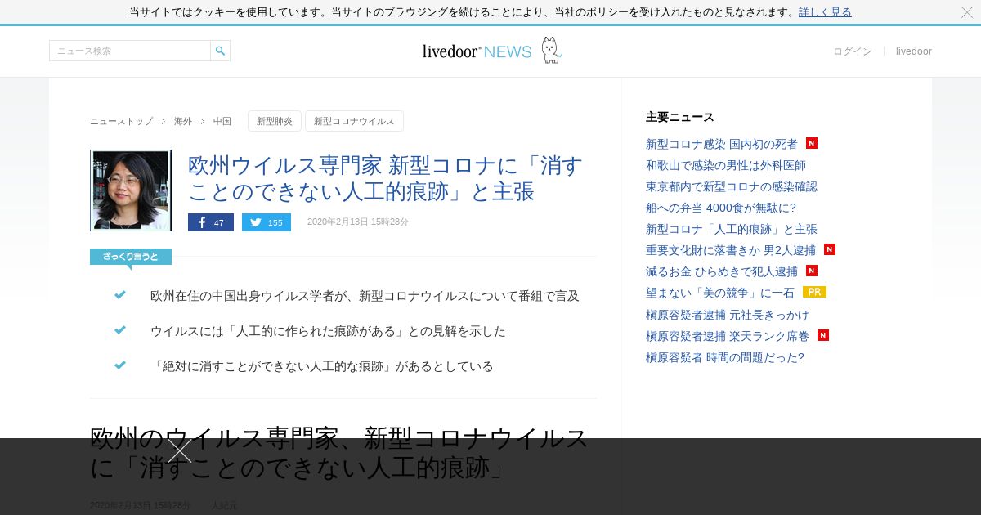The width and height of the screenshot is (981, 515).
Task: Dismiss the cookie notice with X
Action: [967, 12]
